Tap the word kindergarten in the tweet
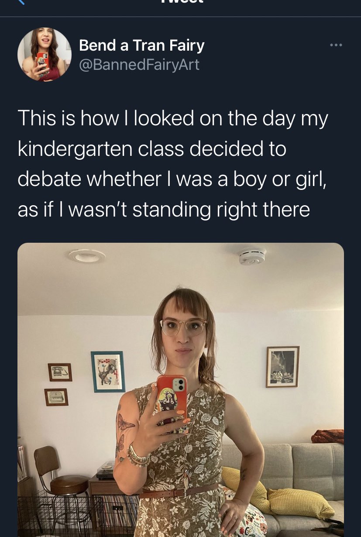 click(x=75, y=149)
